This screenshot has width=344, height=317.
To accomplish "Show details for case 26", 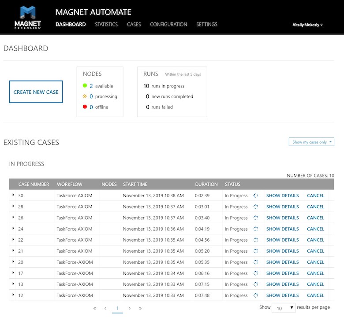I will click(283, 218).
